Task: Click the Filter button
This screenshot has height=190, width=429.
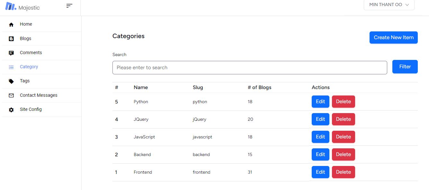Action: 405,67
